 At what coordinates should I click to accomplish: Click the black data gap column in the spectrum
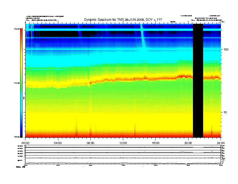click(x=198, y=81)
